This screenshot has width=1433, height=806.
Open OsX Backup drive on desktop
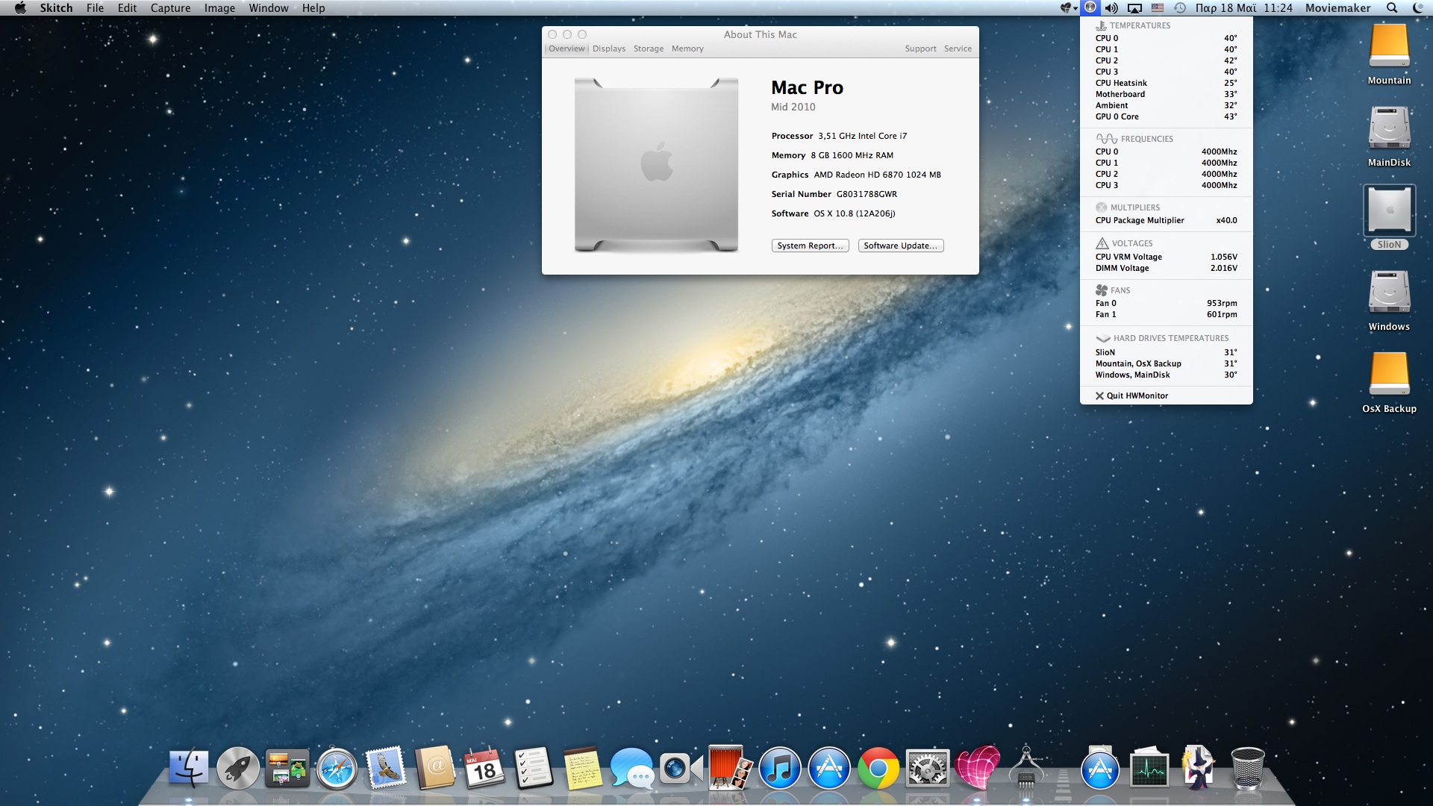tap(1389, 383)
